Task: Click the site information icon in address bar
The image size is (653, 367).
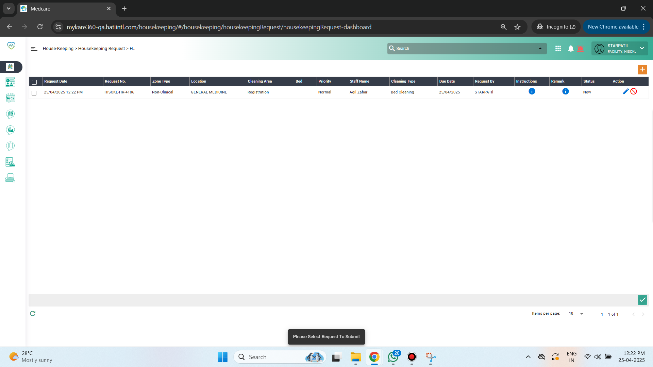Action: point(58,27)
